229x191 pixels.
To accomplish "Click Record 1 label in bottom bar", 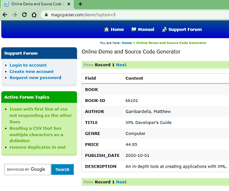I will pos(105,182).
